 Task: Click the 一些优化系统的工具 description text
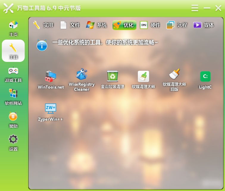click(105, 43)
